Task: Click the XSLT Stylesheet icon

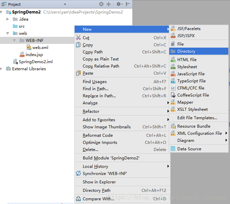Action: (173, 109)
